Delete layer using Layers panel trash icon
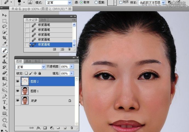Viewport: 189px width, 132px height. click(71, 128)
